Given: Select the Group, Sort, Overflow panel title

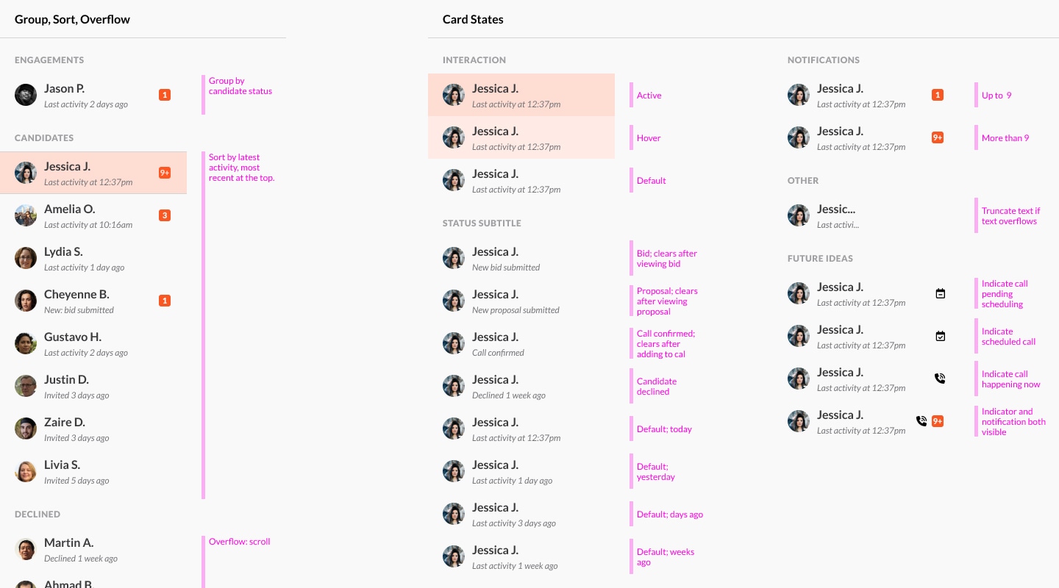Looking at the screenshot, I should click(x=72, y=19).
